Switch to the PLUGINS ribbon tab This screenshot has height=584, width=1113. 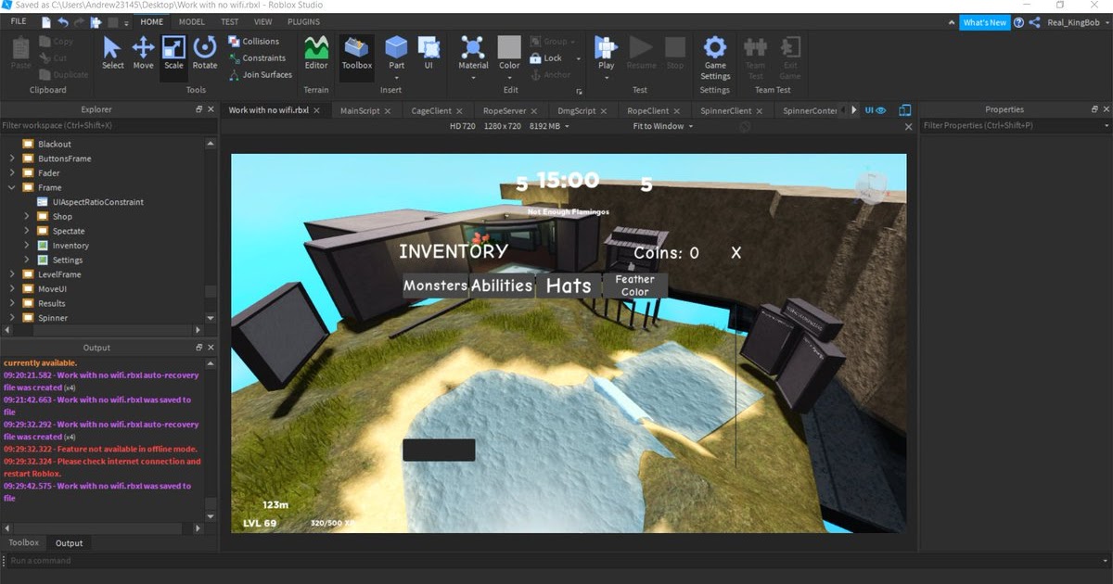(304, 21)
